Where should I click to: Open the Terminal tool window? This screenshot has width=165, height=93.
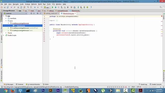pos(20,84)
